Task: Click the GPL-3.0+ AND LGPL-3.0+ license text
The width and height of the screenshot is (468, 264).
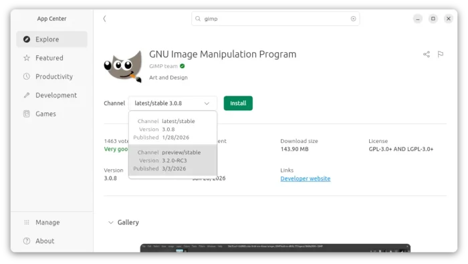Action: 401,149
